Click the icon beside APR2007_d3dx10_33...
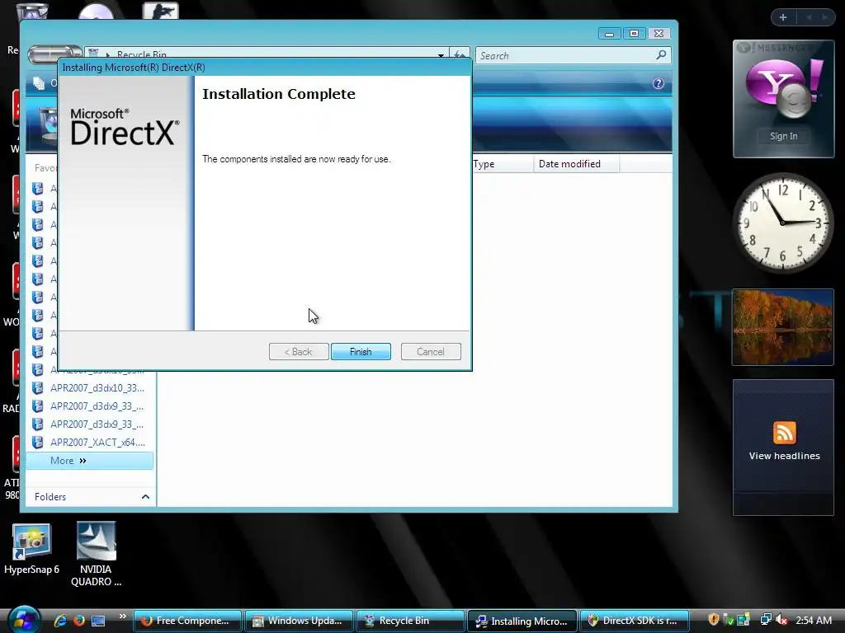Viewport: 845px width, 633px height. tap(38, 387)
